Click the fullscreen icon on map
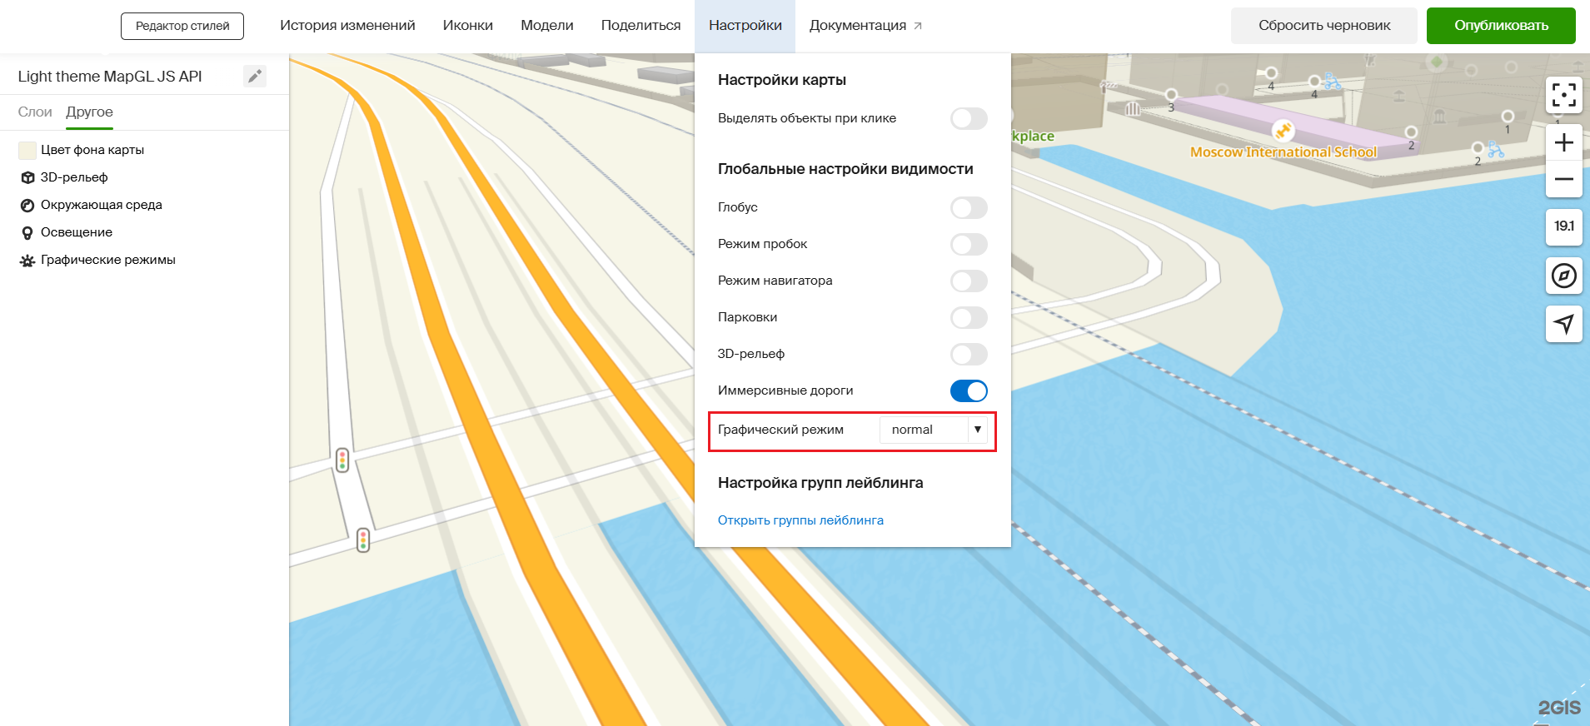 1563,95
